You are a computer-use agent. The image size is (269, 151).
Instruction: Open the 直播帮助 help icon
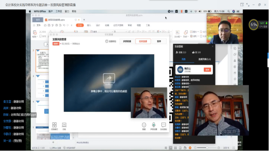(107, 41)
